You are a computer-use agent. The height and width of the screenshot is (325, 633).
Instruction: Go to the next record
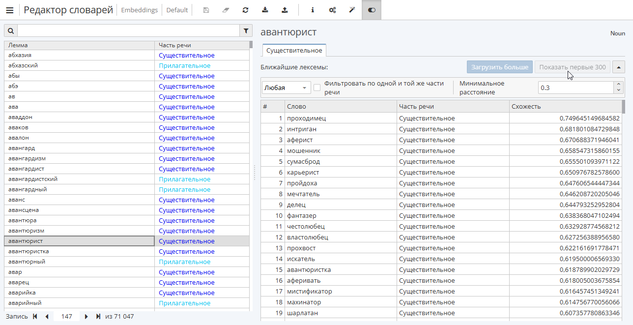point(86,317)
